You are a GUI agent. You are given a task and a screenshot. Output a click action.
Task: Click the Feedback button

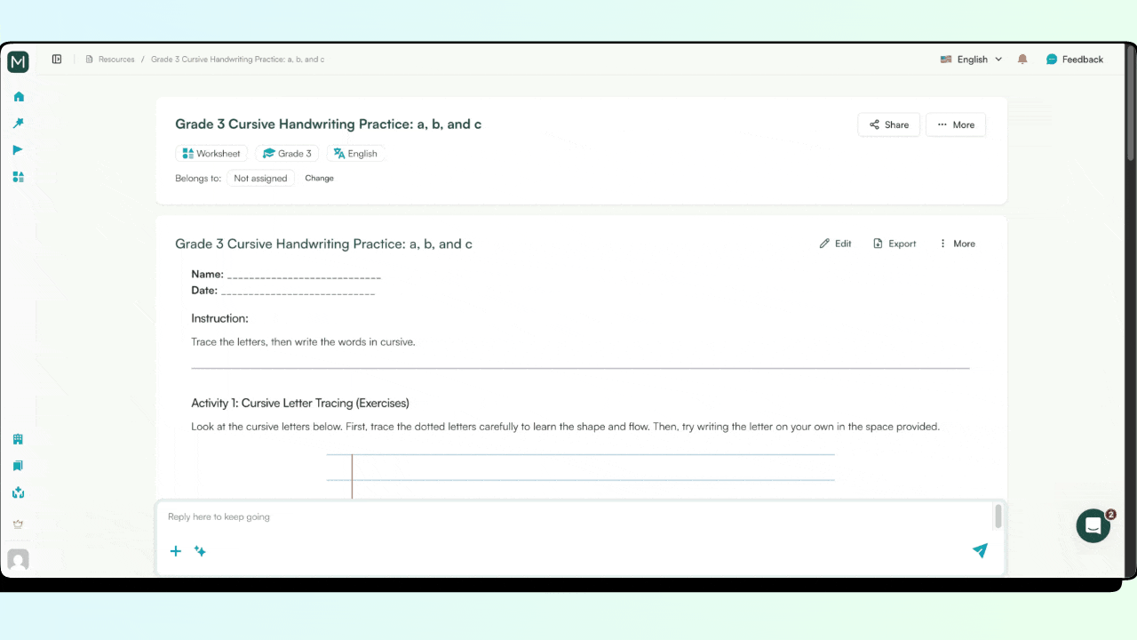pyautogui.click(x=1075, y=60)
